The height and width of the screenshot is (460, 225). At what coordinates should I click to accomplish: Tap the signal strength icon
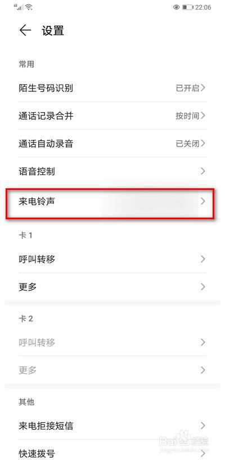point(19,7)
